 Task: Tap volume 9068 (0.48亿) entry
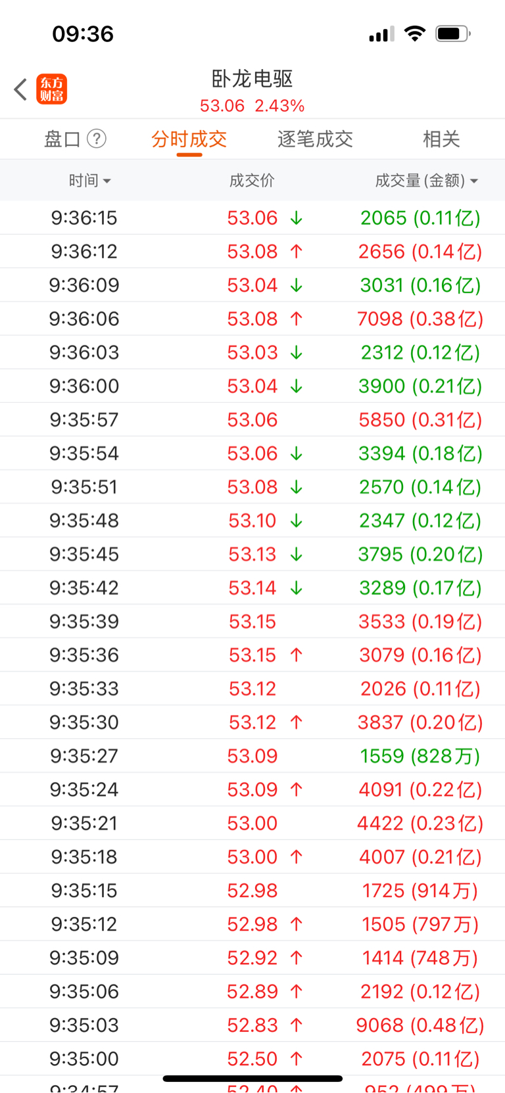click(420, 1025)
